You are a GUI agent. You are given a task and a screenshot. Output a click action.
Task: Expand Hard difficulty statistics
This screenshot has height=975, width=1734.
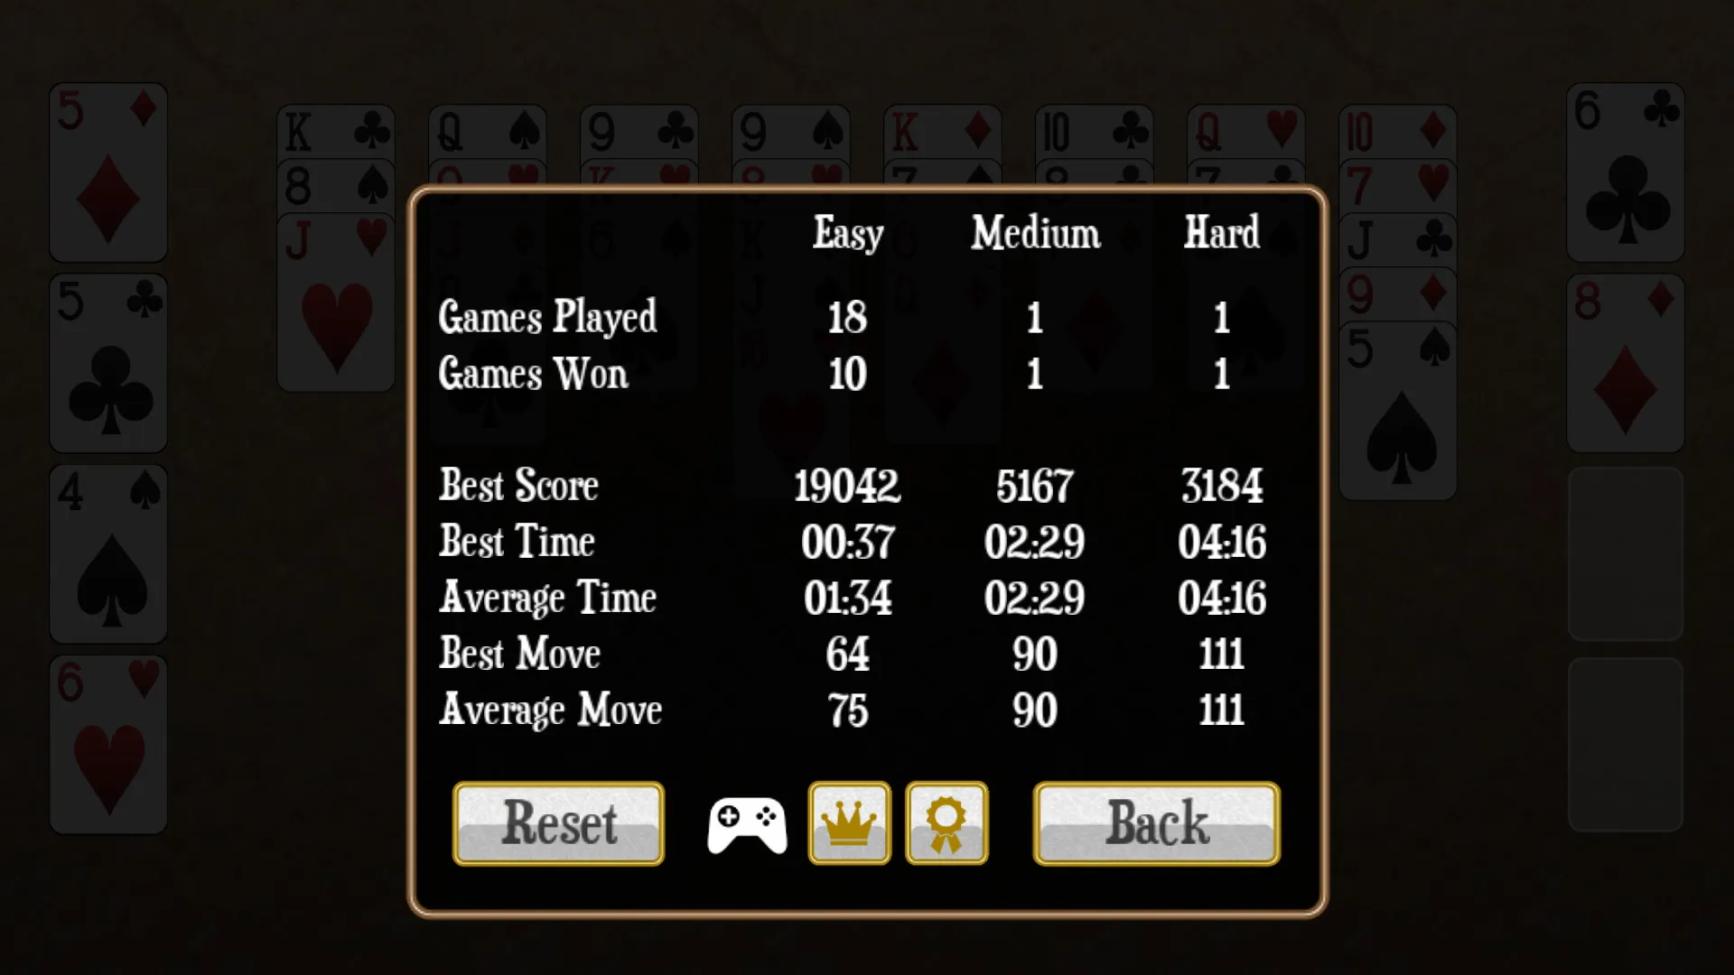click(1221, 233)
